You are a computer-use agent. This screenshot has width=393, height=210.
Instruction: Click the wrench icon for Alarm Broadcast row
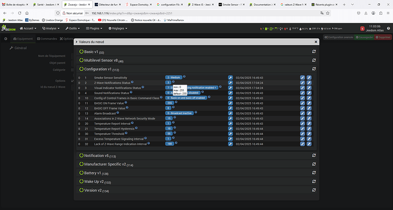(230, 114)
